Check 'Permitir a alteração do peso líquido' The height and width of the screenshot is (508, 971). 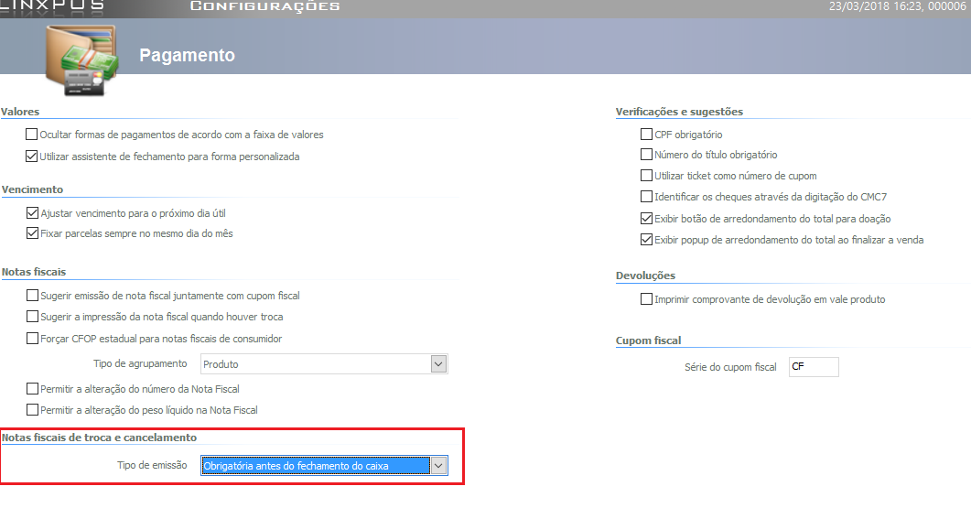click(33, 410)
